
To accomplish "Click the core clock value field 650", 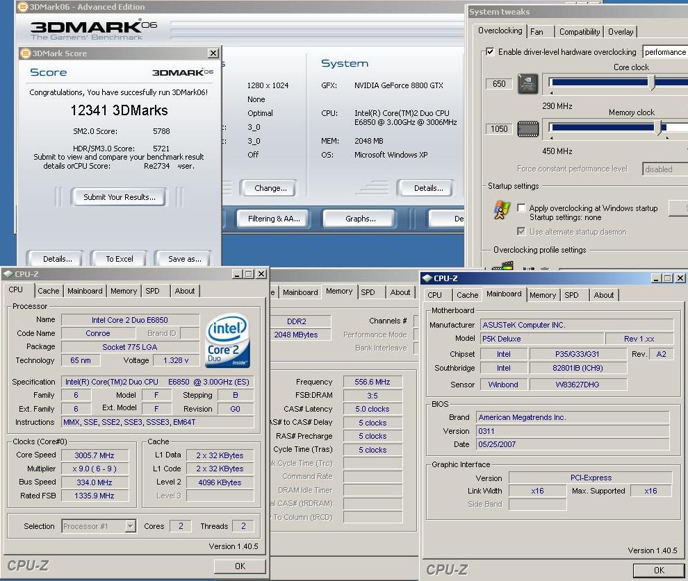I will pos(499,84).
